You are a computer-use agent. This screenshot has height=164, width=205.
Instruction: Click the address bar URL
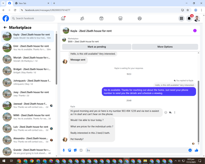coord(48,10)
